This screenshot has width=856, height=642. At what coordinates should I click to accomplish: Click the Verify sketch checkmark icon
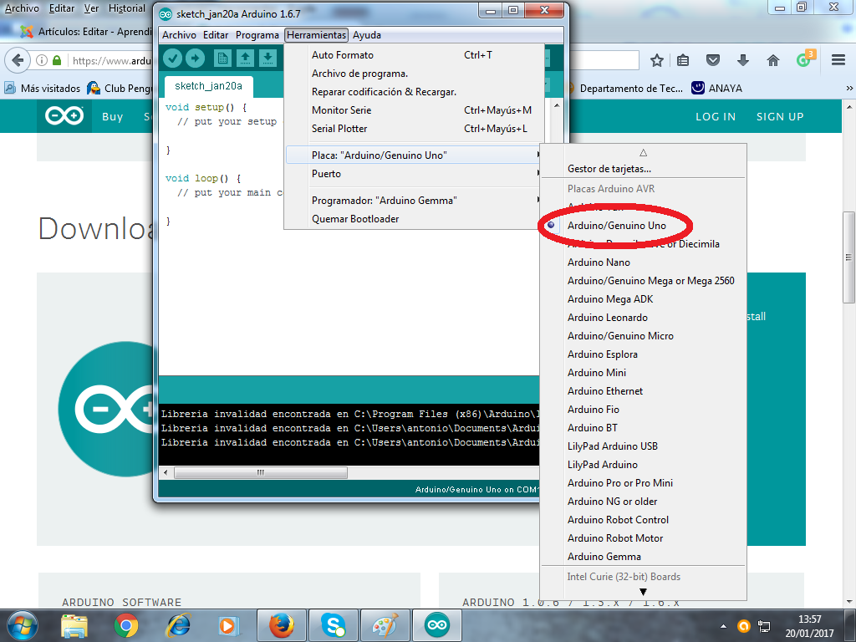[172, 58]
